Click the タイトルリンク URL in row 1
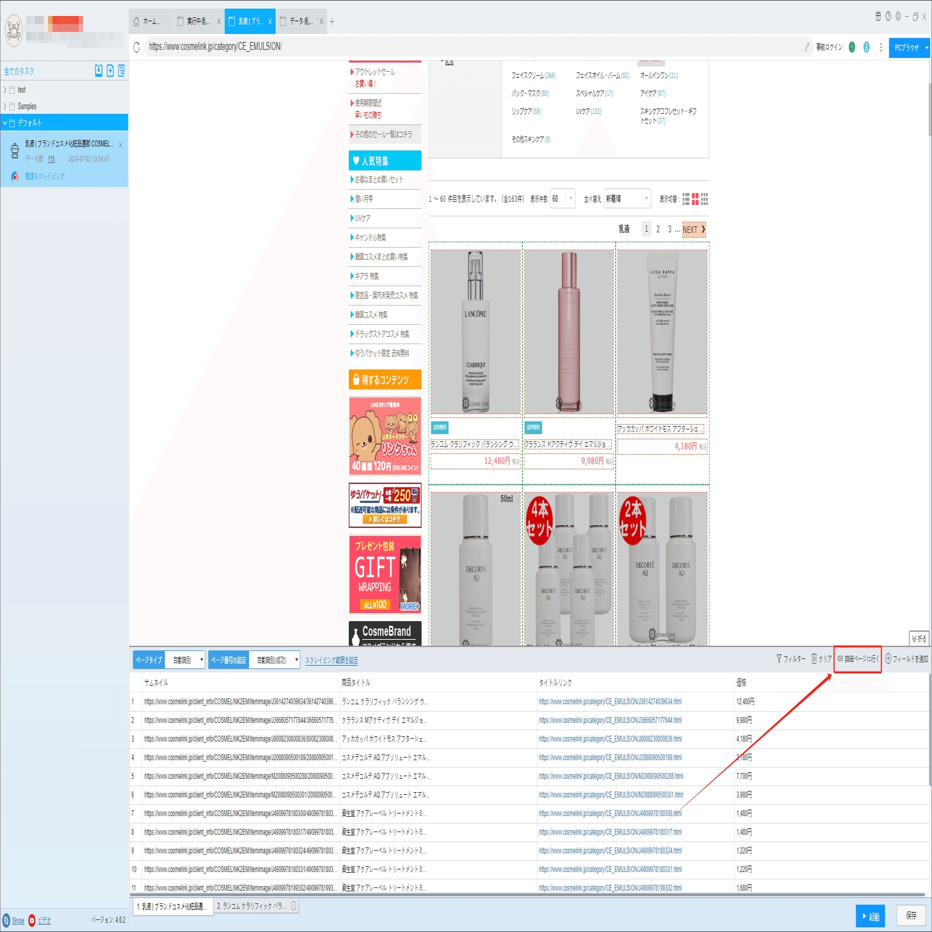This screenshot has height=932, width=932. click(x=610, y=702)
